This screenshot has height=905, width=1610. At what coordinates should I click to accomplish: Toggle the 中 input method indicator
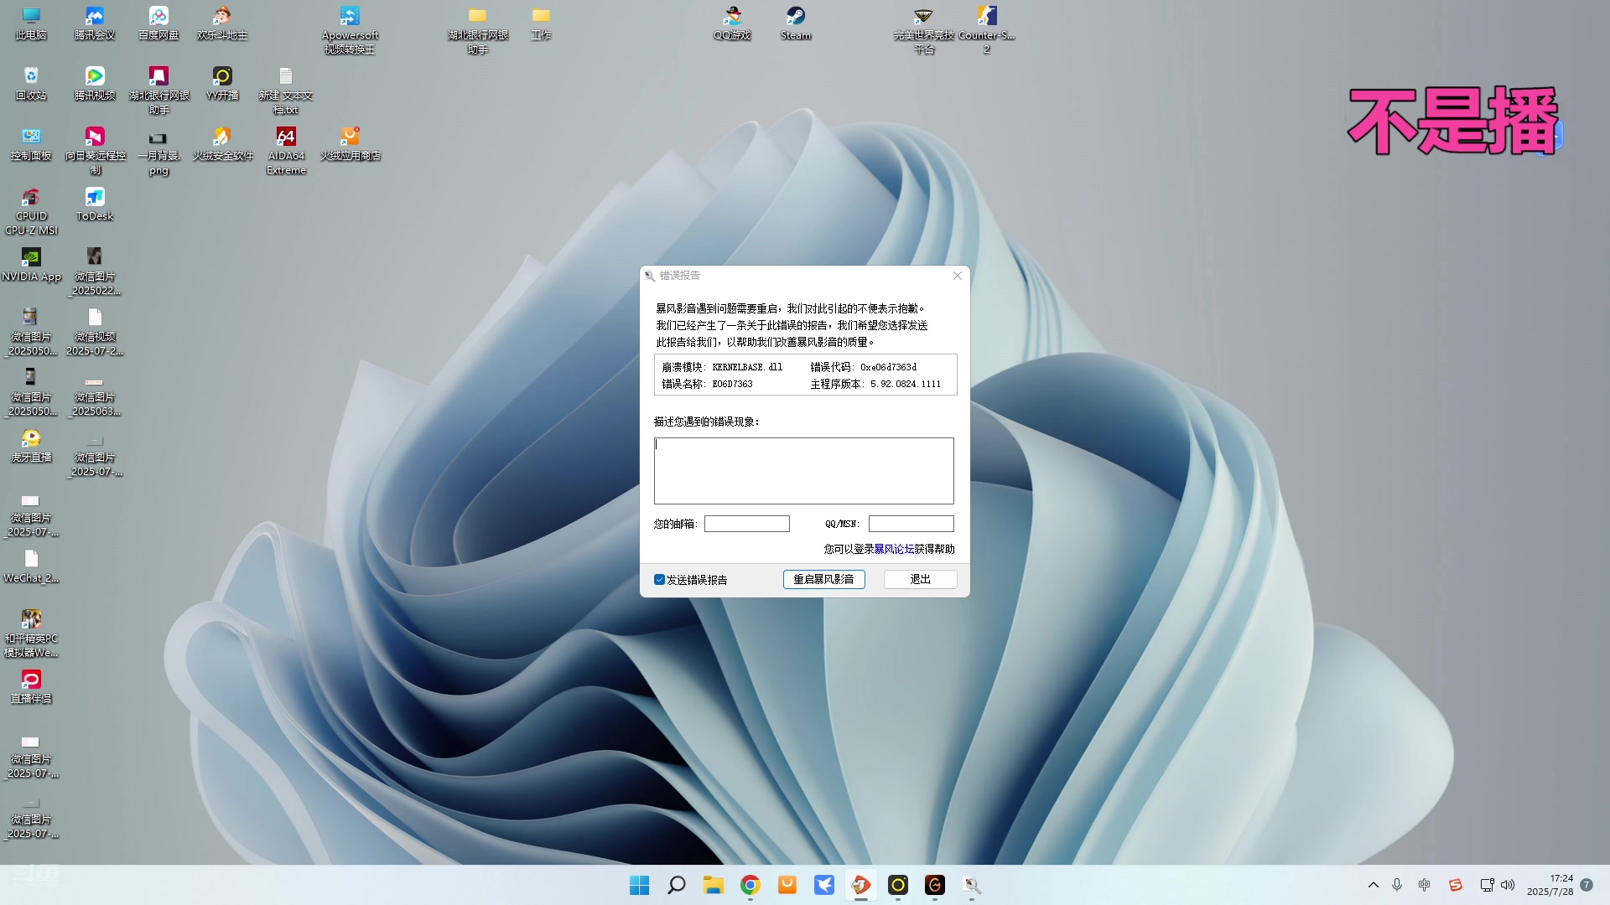coord(1424,885)
